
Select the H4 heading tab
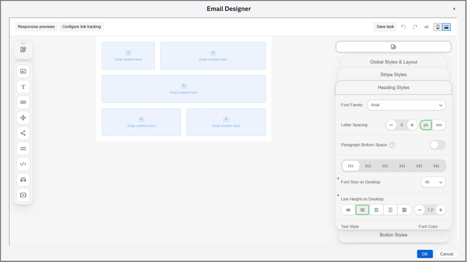coord(402,166)
